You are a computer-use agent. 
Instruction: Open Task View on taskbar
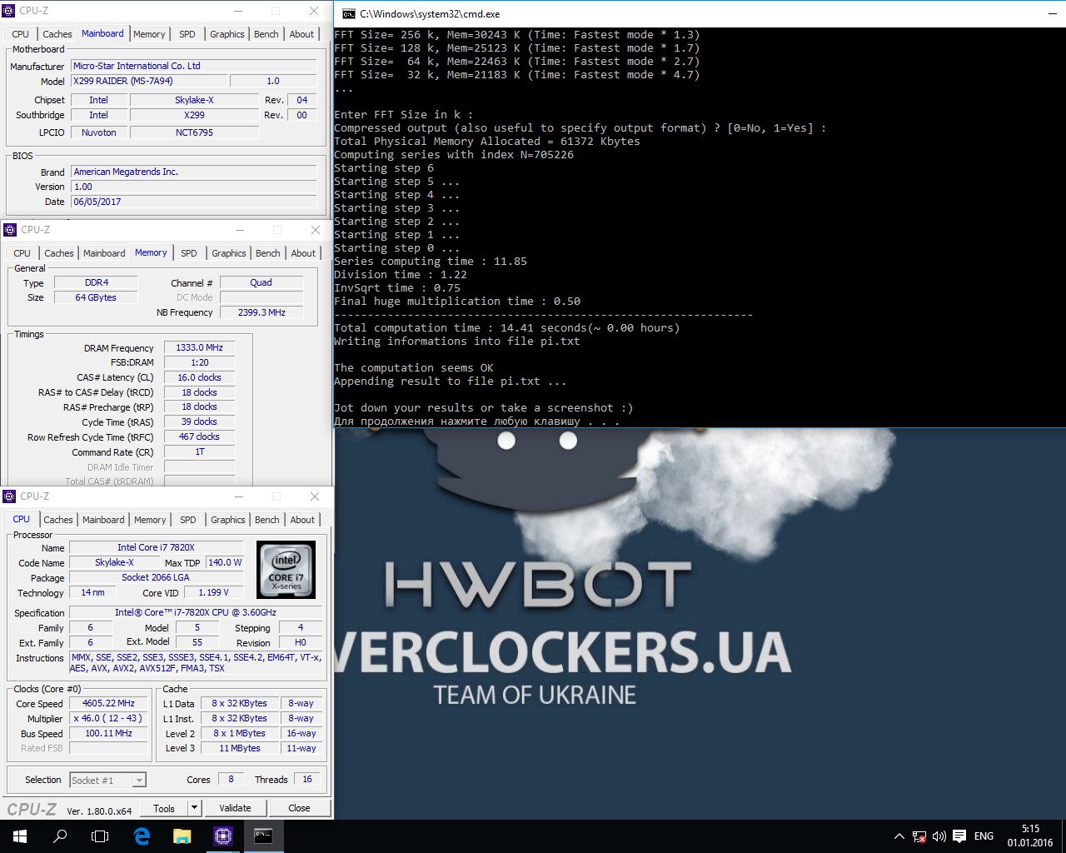point(100,836)
